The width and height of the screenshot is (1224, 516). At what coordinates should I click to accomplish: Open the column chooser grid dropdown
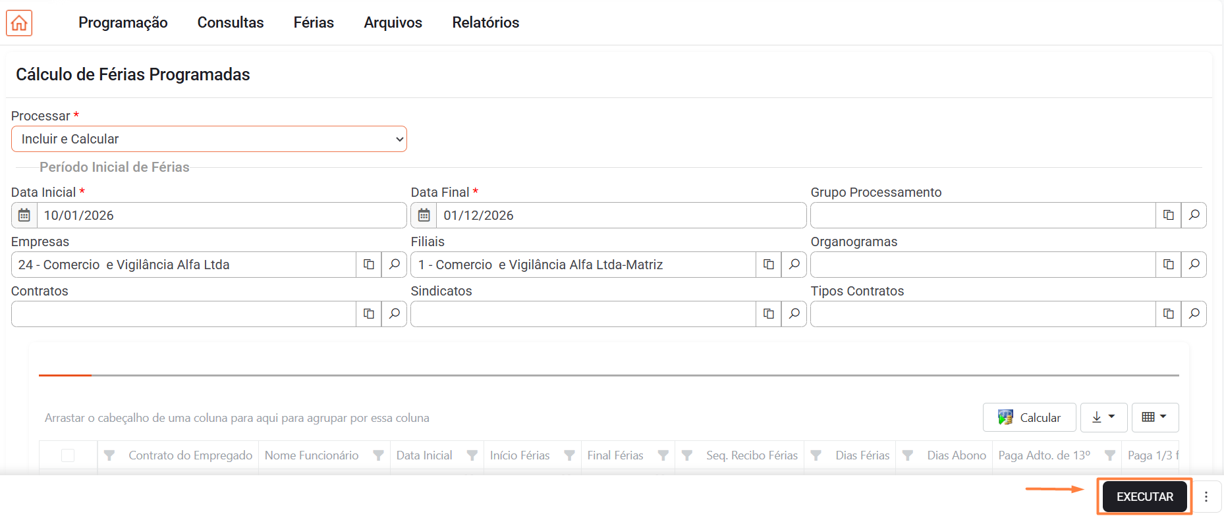pos(1154,417)
